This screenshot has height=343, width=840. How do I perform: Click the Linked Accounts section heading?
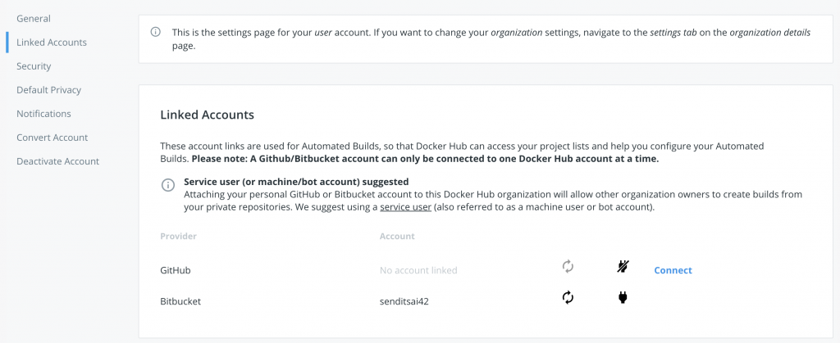tap(207, 115)
